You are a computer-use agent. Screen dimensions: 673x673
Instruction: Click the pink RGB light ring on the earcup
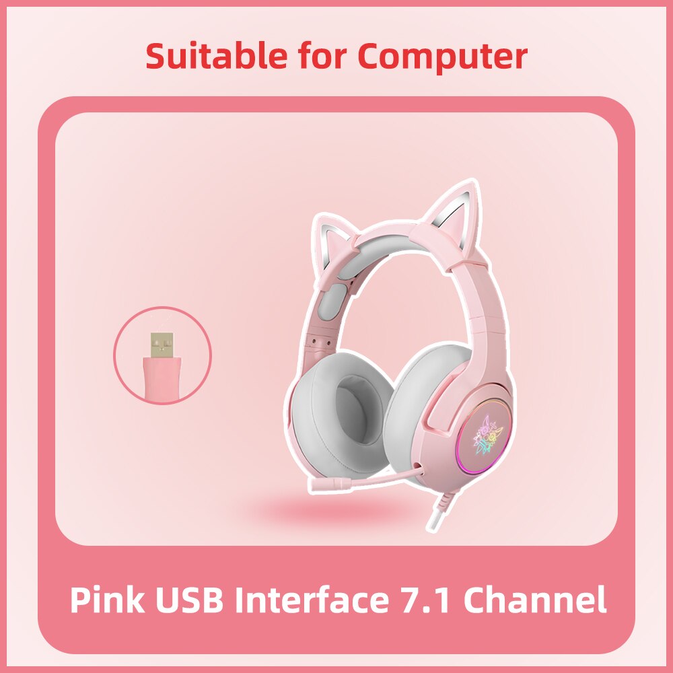pyautogui.click(x=485, y=435)
